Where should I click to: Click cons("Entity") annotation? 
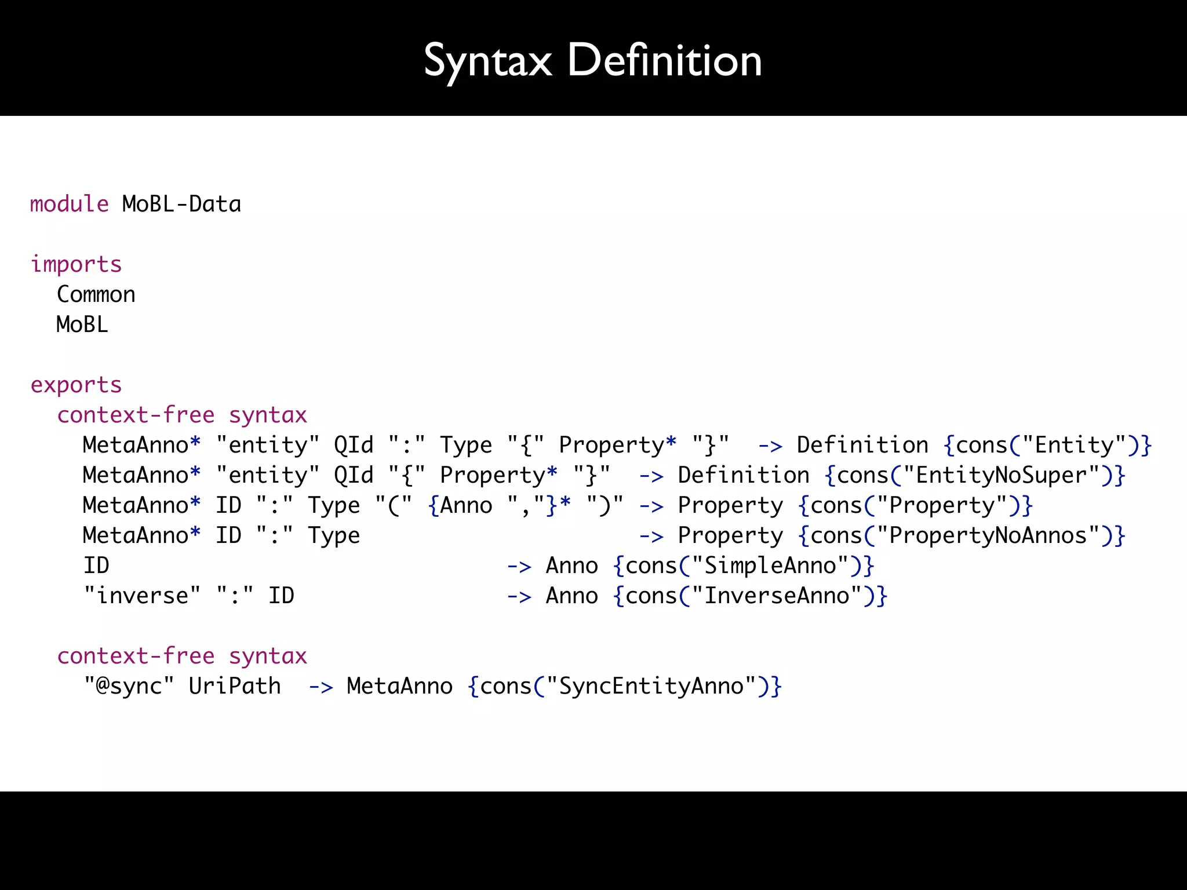pos(1047,446)
